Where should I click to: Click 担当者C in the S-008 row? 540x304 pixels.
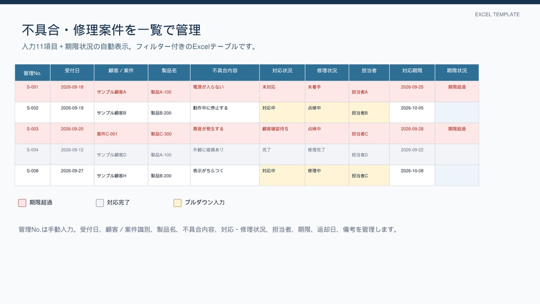click(x=369, y=176)
